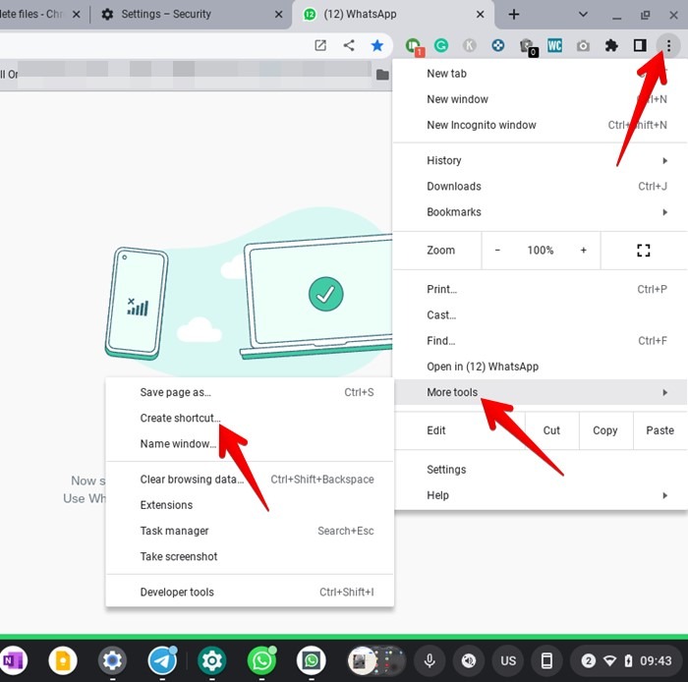Click the microphone icon in the shelf

430,660
